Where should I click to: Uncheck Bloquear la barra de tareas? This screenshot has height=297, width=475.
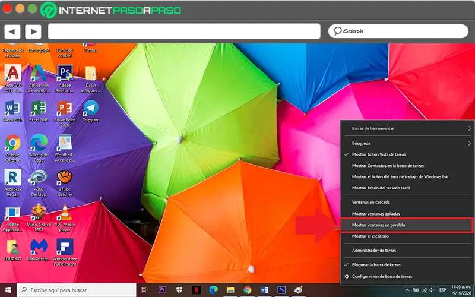[406, 265]
